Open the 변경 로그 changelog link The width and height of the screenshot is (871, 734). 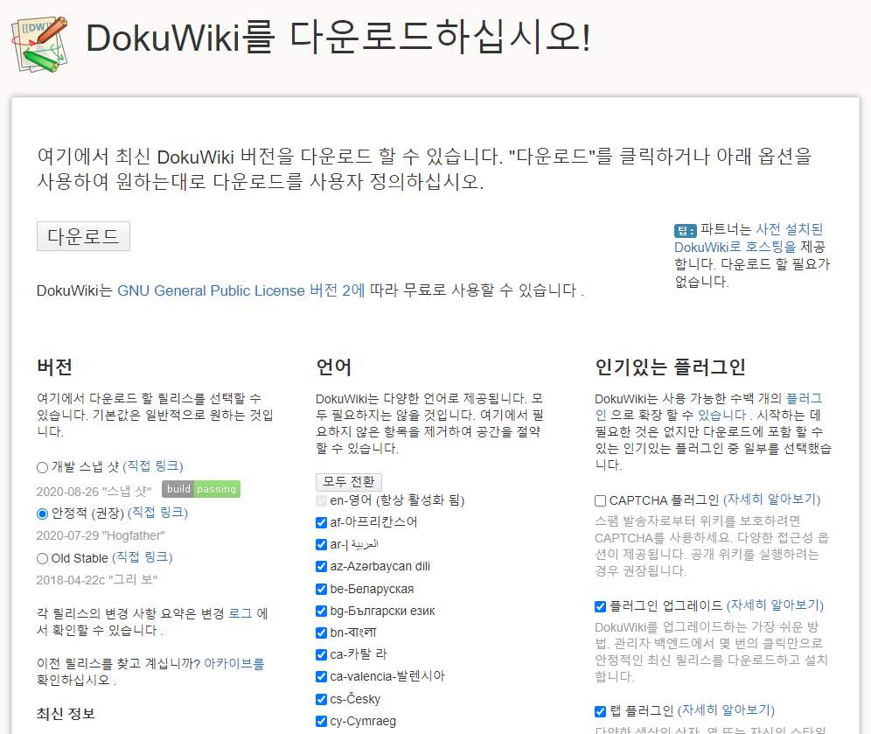pos(240,613)
